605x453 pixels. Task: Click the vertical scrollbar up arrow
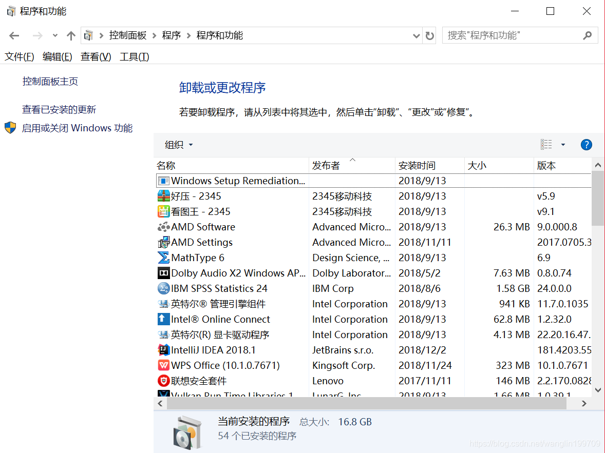click(x=598, y=165)
